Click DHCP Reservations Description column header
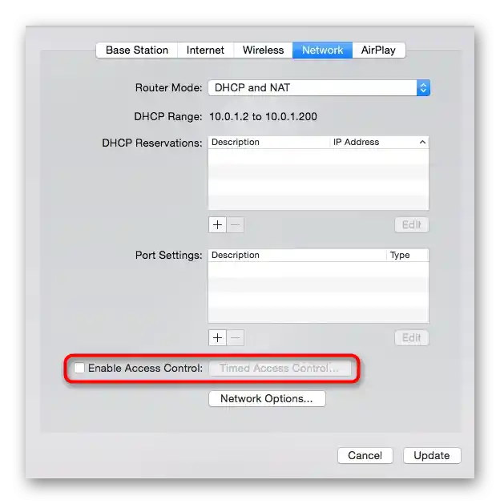Screen dimensions: 500x504 tap(269, 142)
